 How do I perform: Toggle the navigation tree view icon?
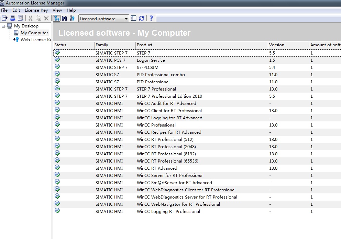[x=56, y=18]
